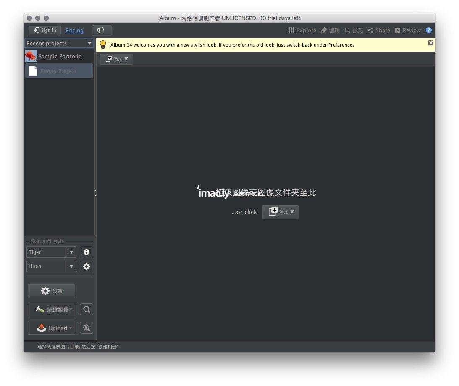Open the Pricing link
The height and width of the screenshot is (386, 459).
(x=74, y=31)
